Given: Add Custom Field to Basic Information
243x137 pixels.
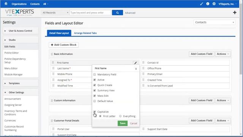Looking at the screenshot, I should tap(202, 54).
